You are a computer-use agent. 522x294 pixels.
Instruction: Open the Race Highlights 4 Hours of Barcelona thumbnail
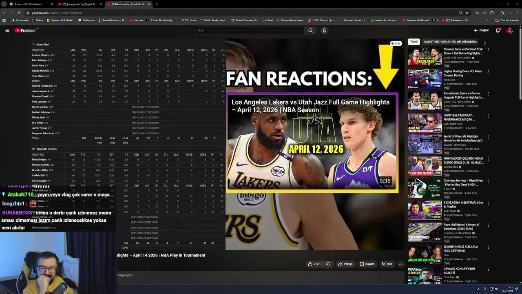point(425,232)
